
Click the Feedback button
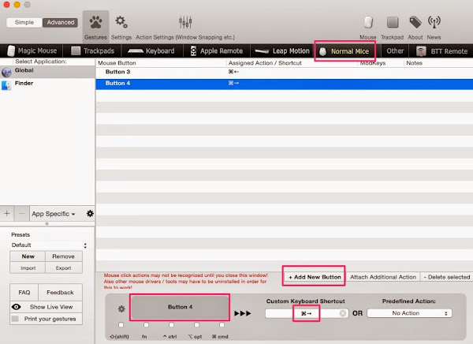click(x=60, y=293)
